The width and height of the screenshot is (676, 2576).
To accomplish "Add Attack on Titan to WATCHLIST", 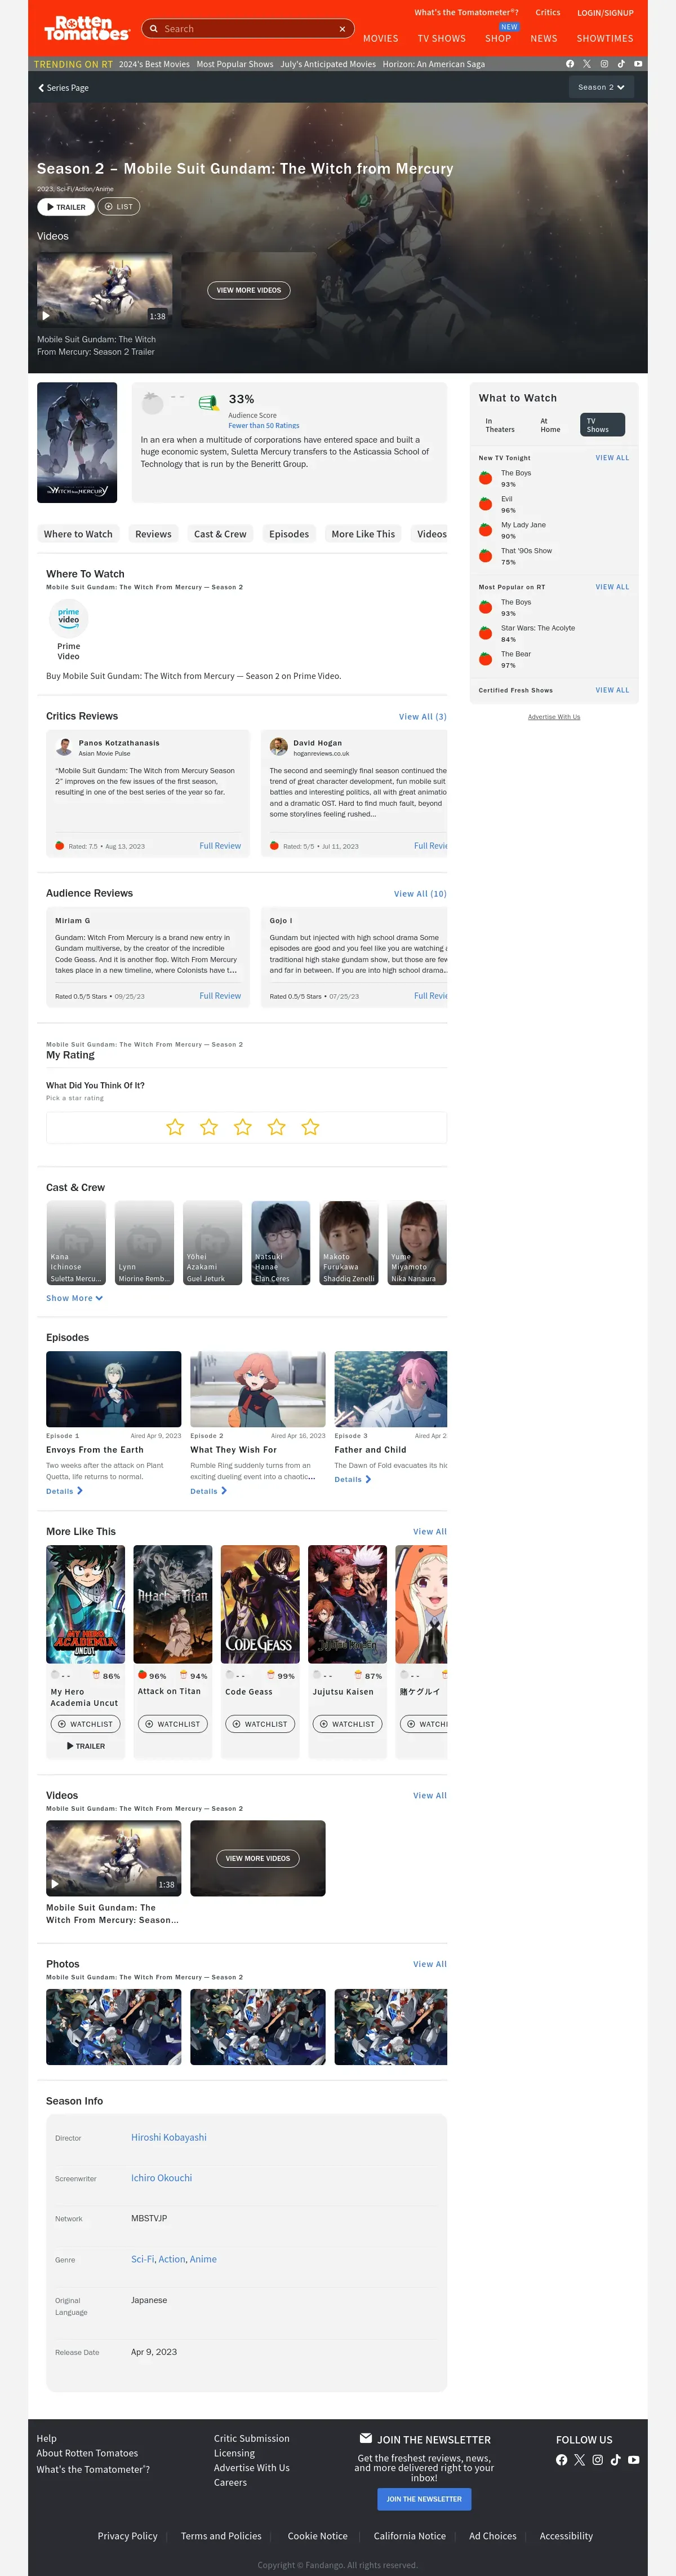I will tap(172, 1724).
